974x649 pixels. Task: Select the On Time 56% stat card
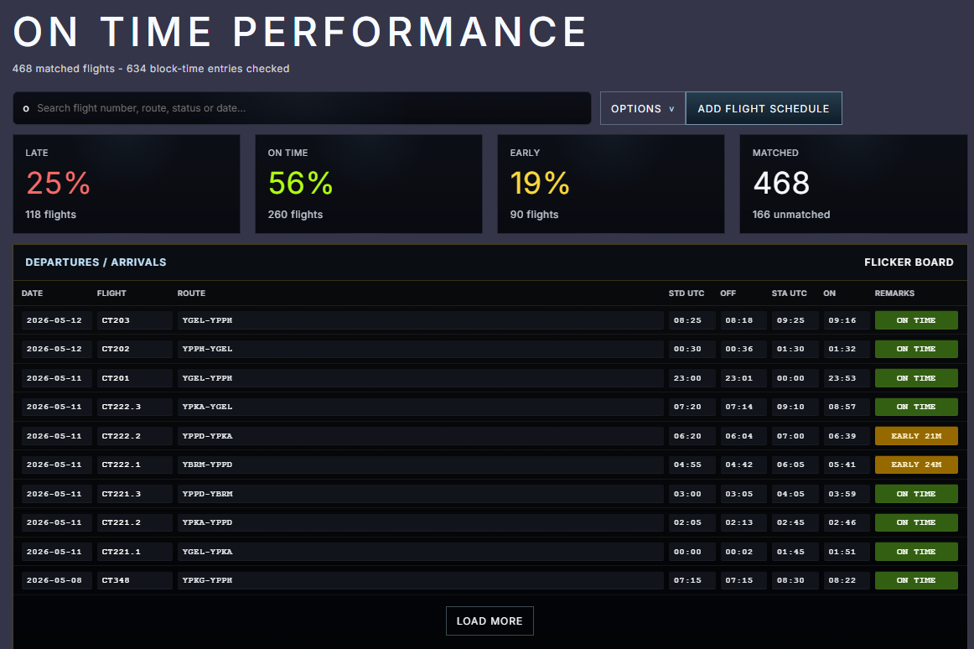click(369, 184)
